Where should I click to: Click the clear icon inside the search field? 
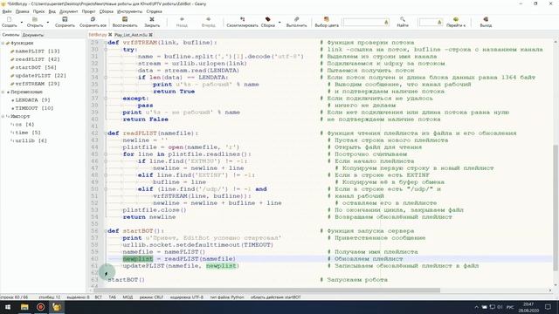tap(386, 22)
